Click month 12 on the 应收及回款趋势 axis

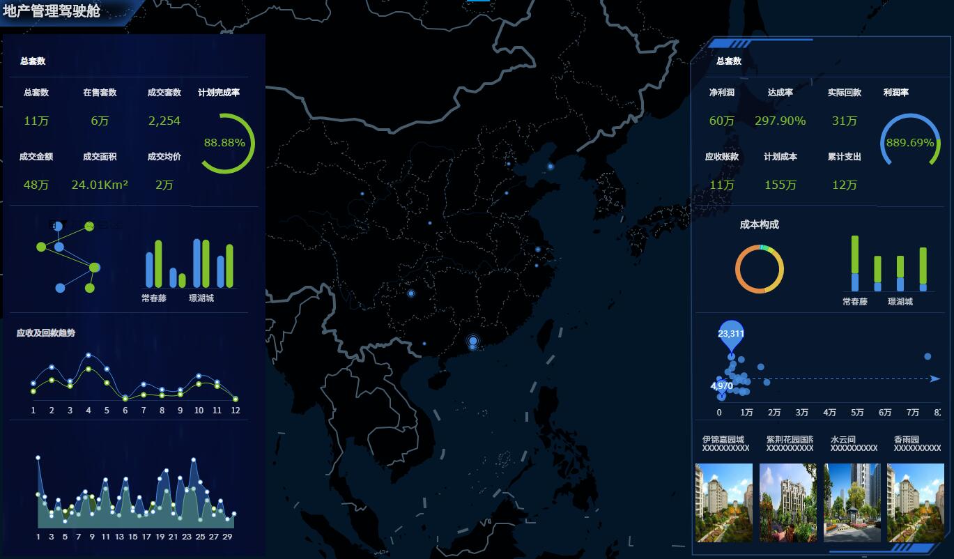click(x=236, y=411)
